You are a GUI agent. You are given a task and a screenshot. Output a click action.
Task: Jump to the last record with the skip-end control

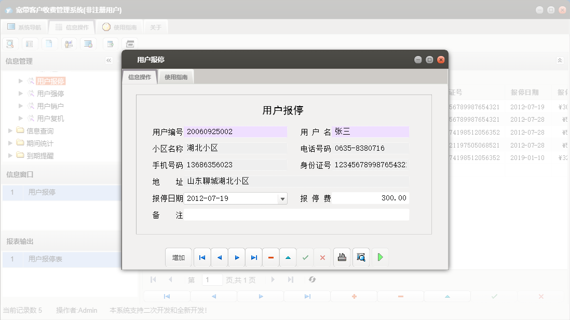pos(253,257)
